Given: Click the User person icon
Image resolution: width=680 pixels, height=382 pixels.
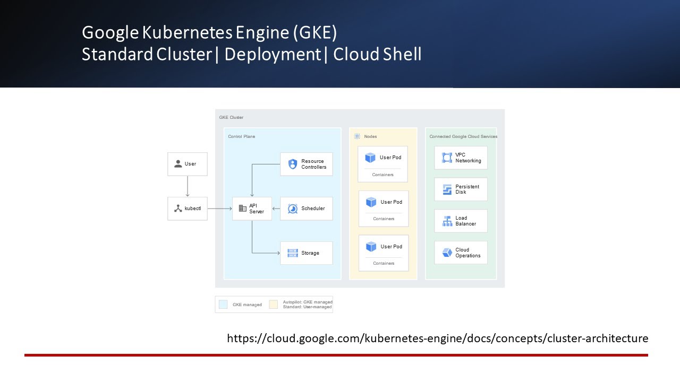Looking at the screenshot, I should (178, 164).
